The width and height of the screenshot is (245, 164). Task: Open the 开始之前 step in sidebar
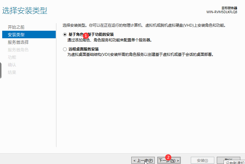click(x=16, y=27)
